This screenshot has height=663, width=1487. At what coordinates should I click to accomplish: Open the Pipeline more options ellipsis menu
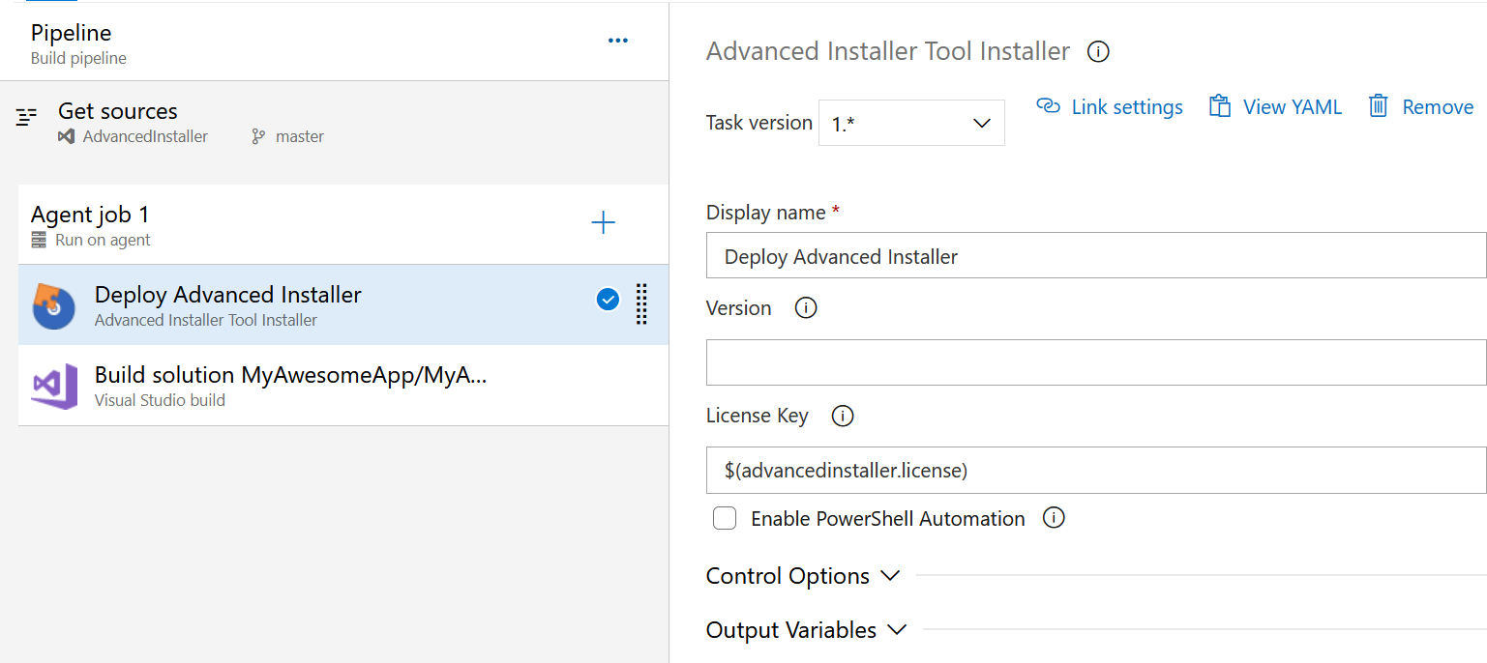617,41
